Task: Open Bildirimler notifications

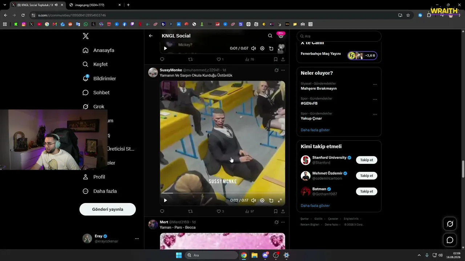Action: (100, 79)
